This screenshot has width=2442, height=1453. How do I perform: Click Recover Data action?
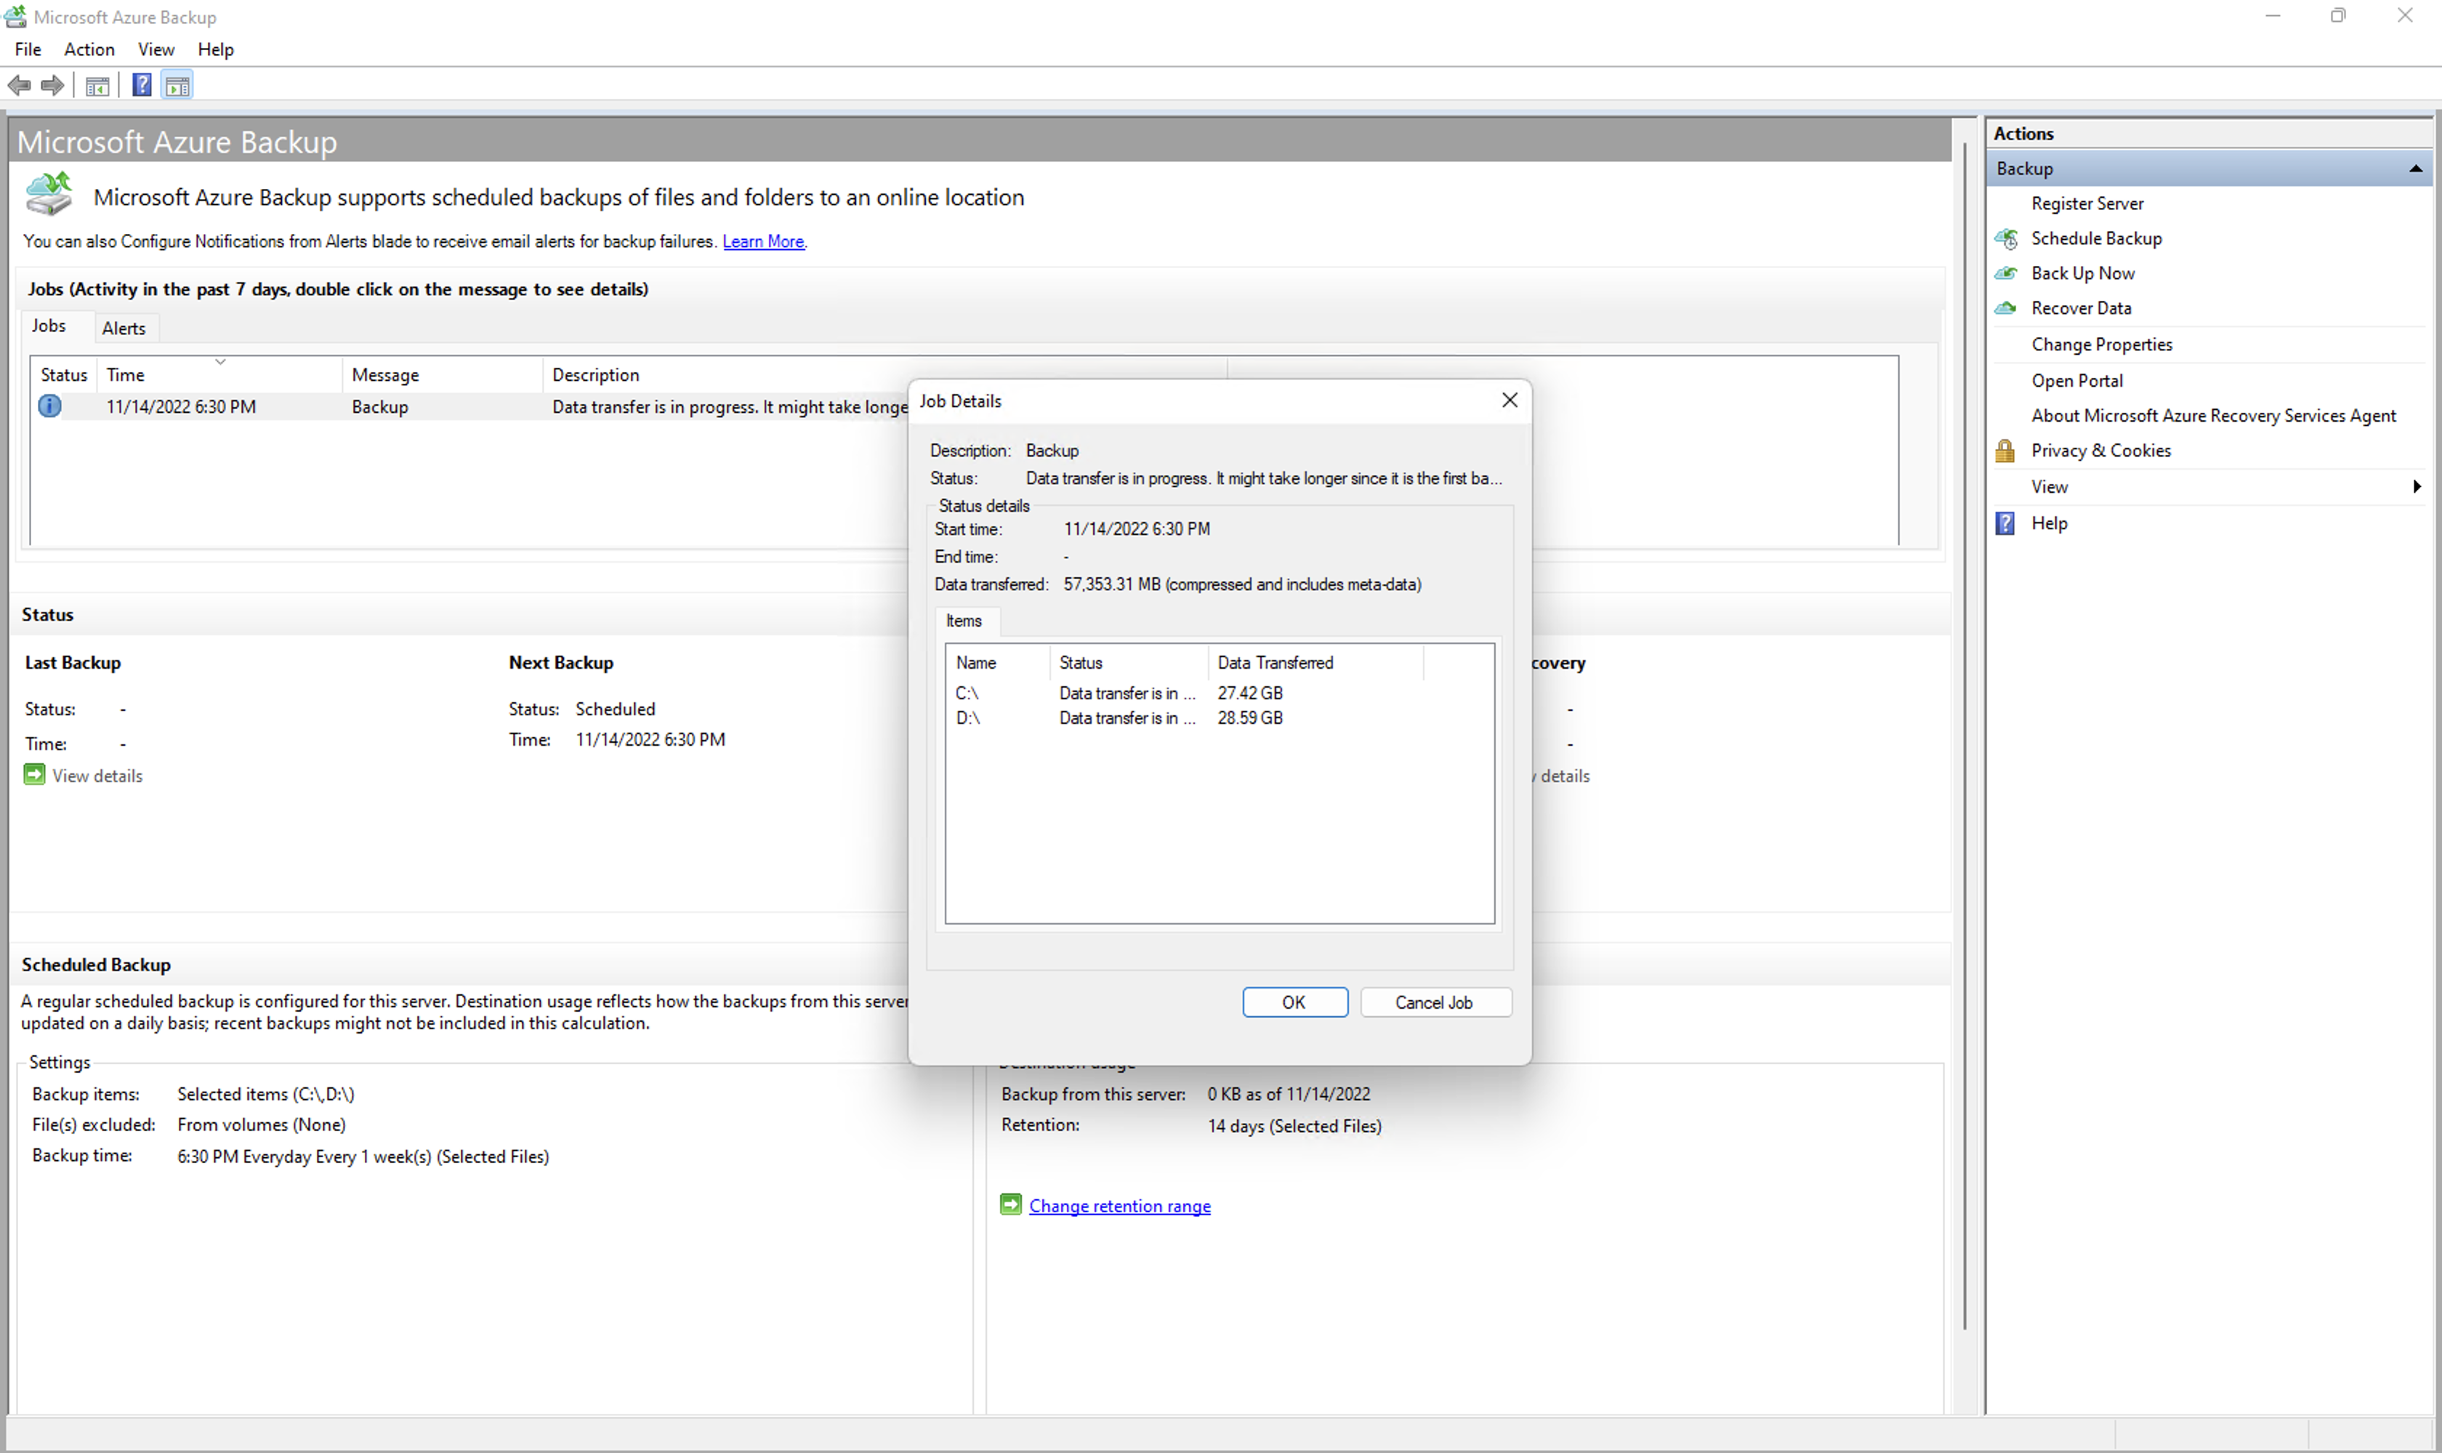coord(2082,308)
